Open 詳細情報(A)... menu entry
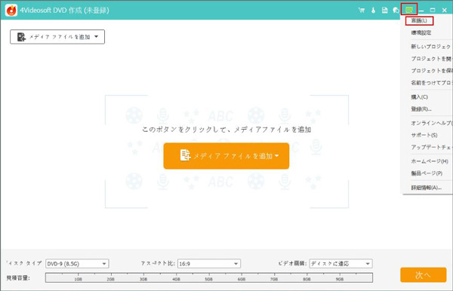Image resolution: width=453 pixels, height=291 pixels. click(426, 188)
